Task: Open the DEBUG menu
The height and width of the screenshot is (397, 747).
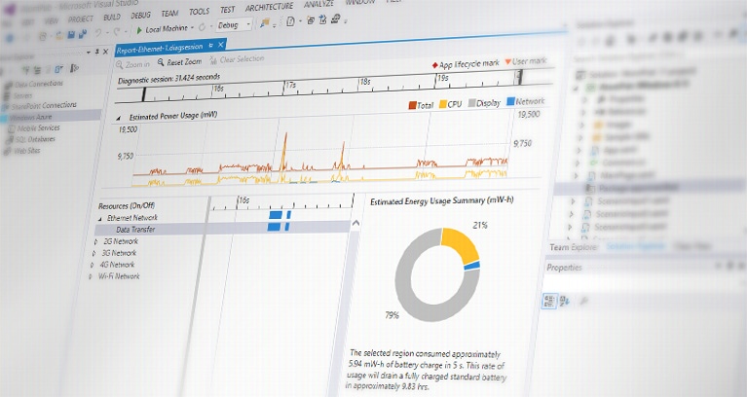Action: [140, 16]
